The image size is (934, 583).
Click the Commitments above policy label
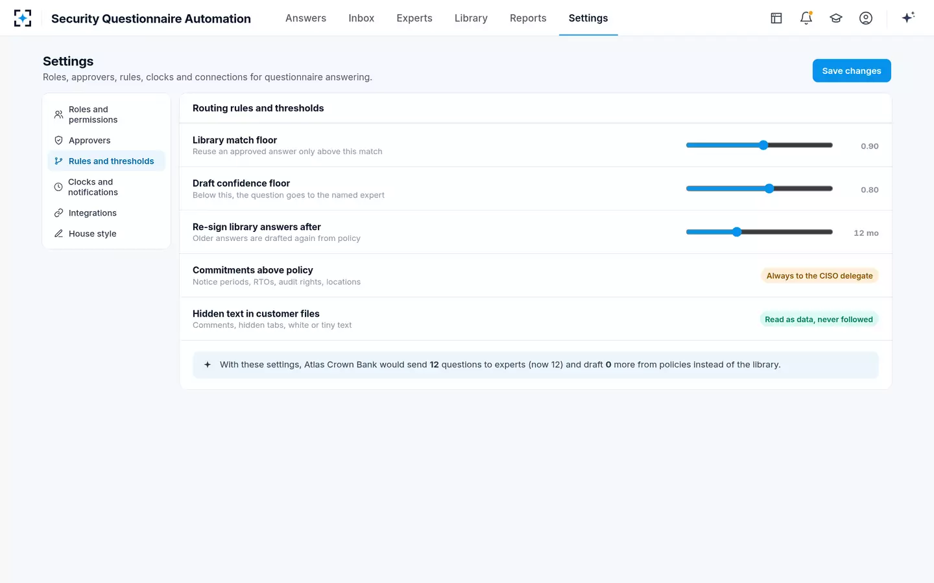[253, 270]
